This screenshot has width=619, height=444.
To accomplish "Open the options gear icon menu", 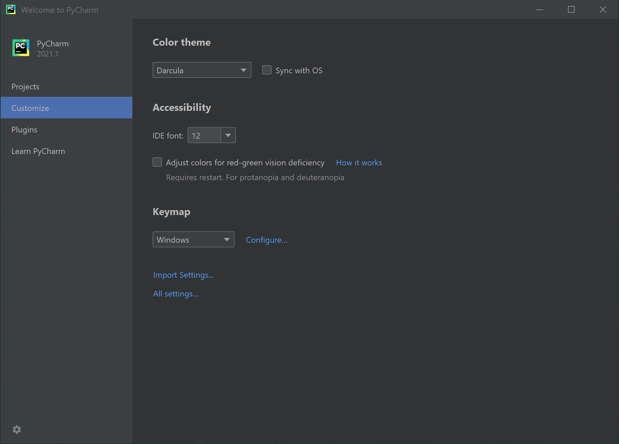I will pyautogui.click(x=17, y=429).
